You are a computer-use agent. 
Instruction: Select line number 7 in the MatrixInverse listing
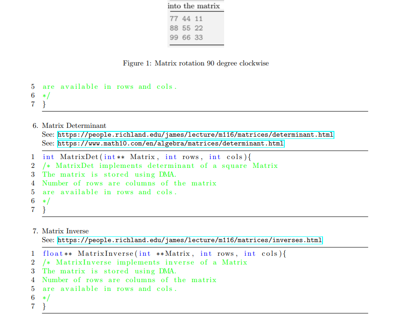click(x=33, y=306)
